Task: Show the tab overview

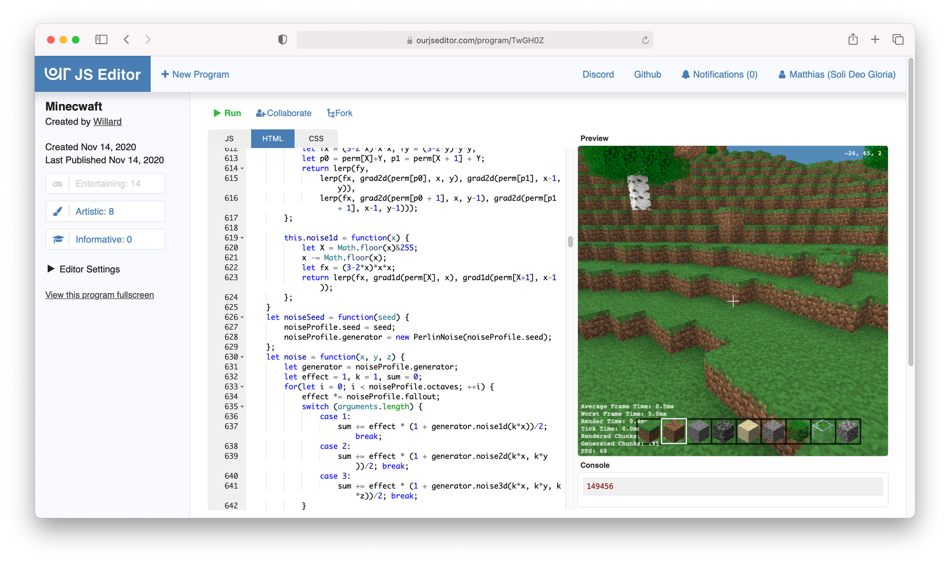Action: [x=898, y=39]
